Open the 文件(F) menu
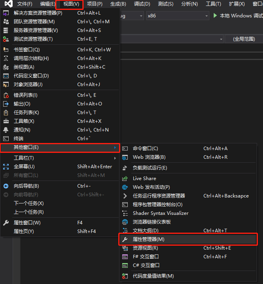 tap(24, 4)
